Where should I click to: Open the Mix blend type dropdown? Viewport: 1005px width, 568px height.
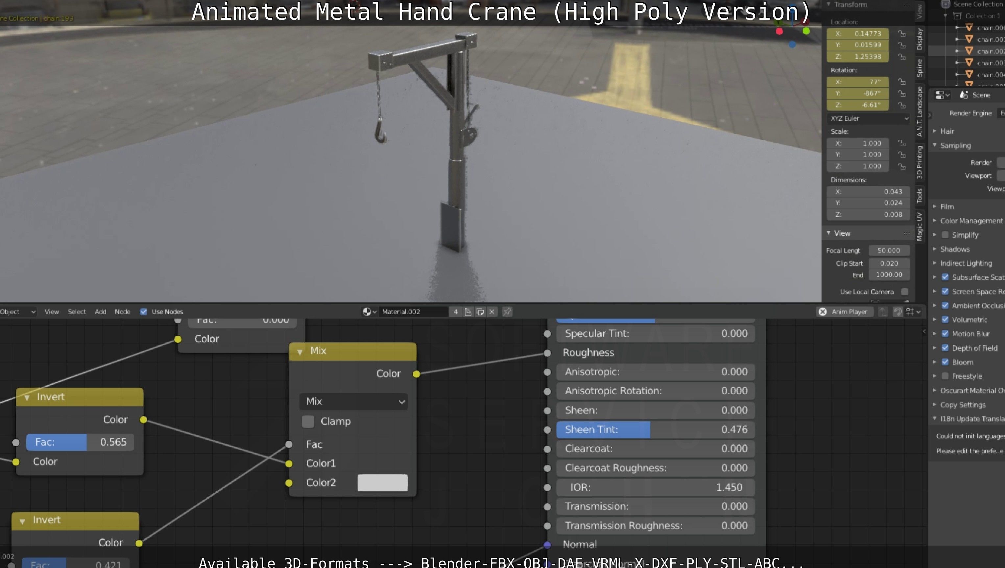click(353, 401)
